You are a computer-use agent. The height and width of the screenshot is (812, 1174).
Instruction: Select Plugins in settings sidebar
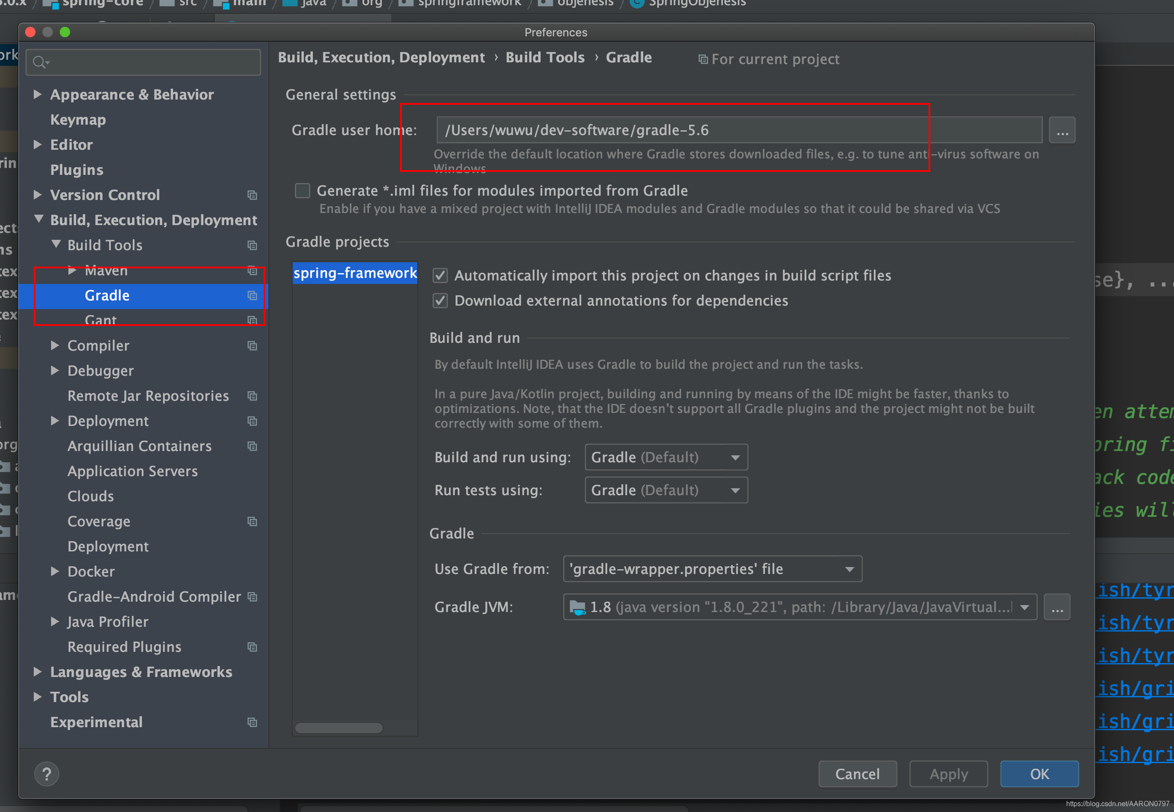click(x=76, y=170)
